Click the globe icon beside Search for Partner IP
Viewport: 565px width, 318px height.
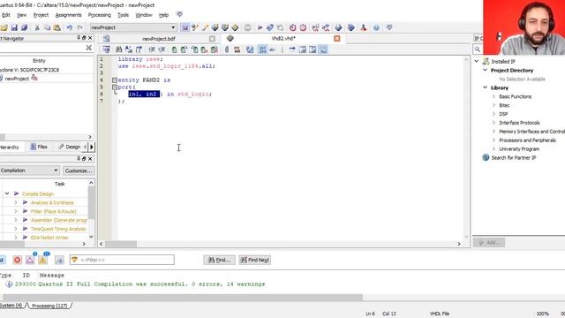[486, 157]
